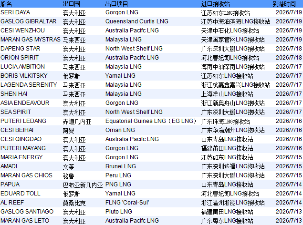Screen dimensions: 303x225
Task: Select the ship name LAGENDA SERENITY
Action: pyautogui.click(x=29, y=85)
